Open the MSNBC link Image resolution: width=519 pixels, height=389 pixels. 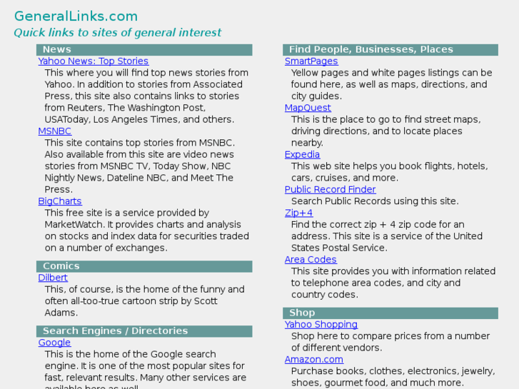tap(55, 131)
